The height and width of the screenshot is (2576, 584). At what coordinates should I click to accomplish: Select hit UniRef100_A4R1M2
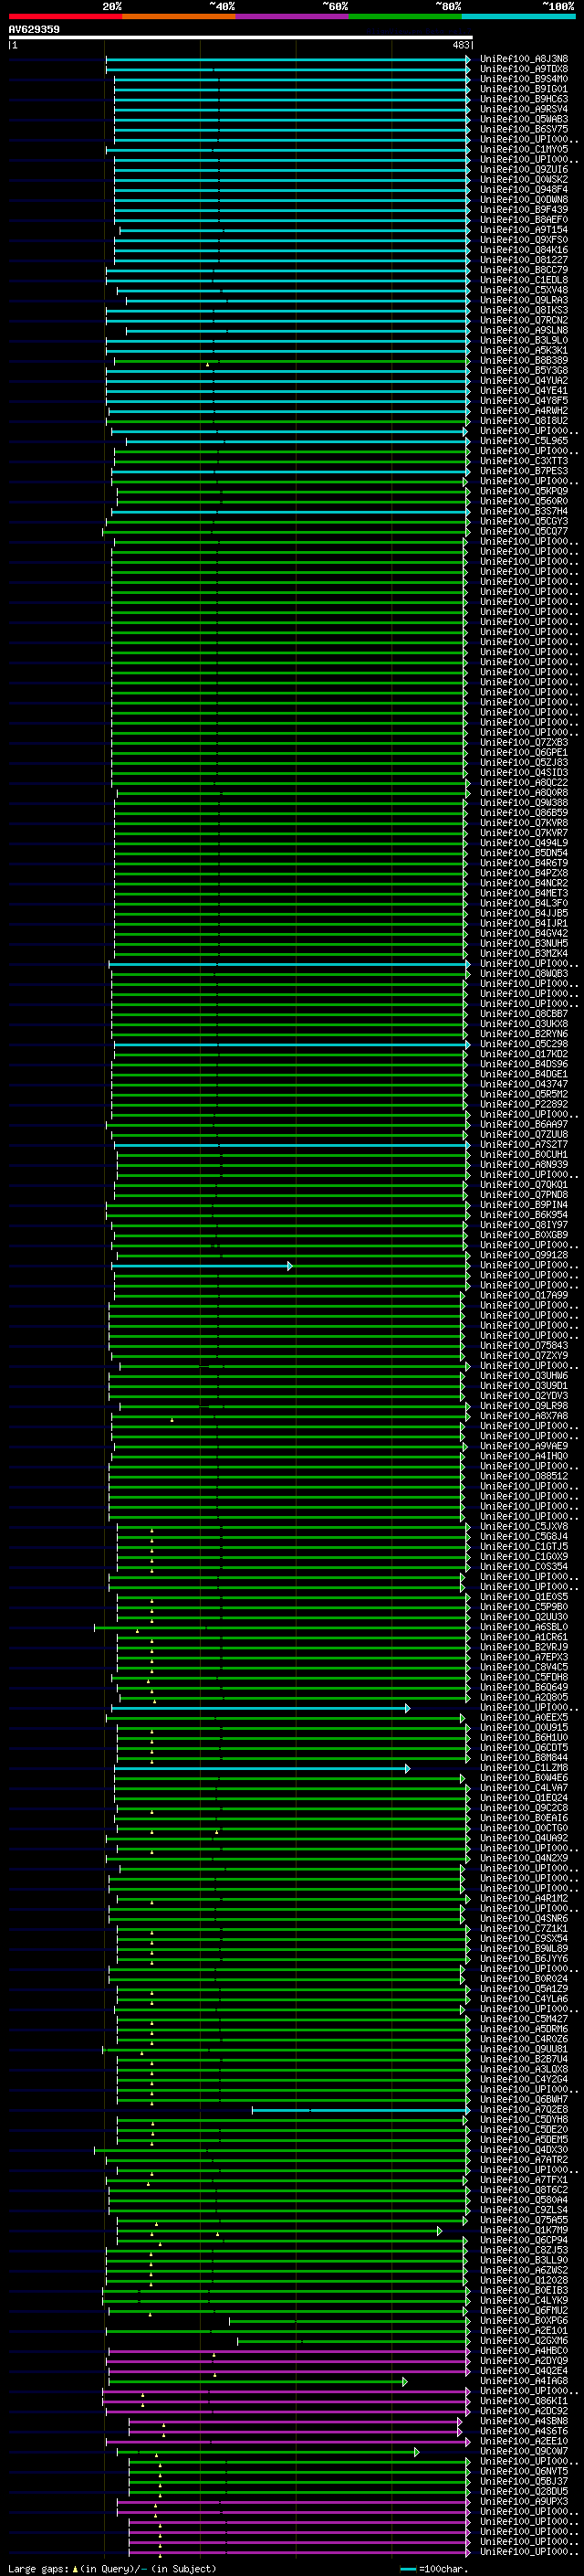pyautogui.click(x=524, y=1898)
